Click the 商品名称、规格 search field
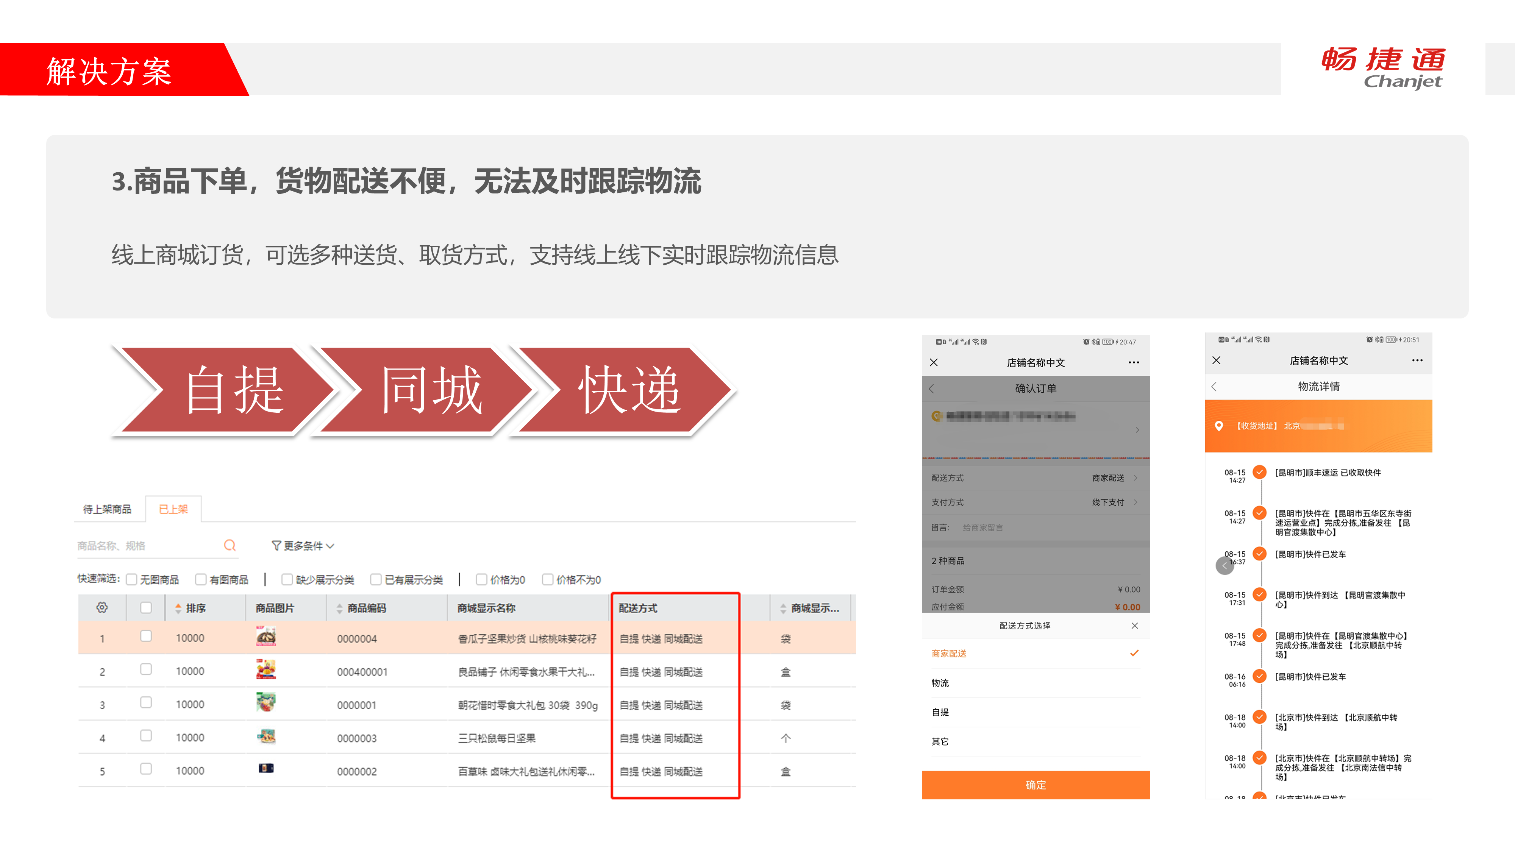The width and height of the screenshot is (1515, 852). click(147, 546)
